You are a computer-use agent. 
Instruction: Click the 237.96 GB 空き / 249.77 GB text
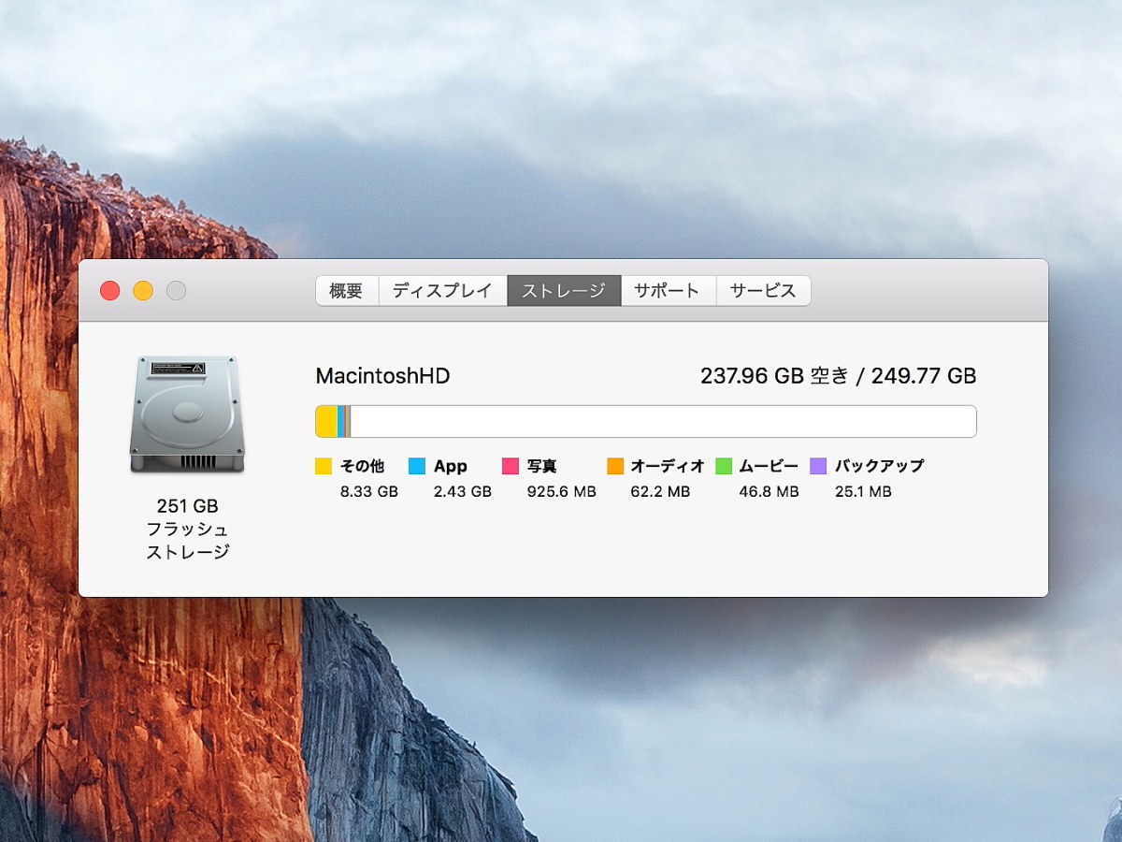pyautogui.click(x=839, y=376)
